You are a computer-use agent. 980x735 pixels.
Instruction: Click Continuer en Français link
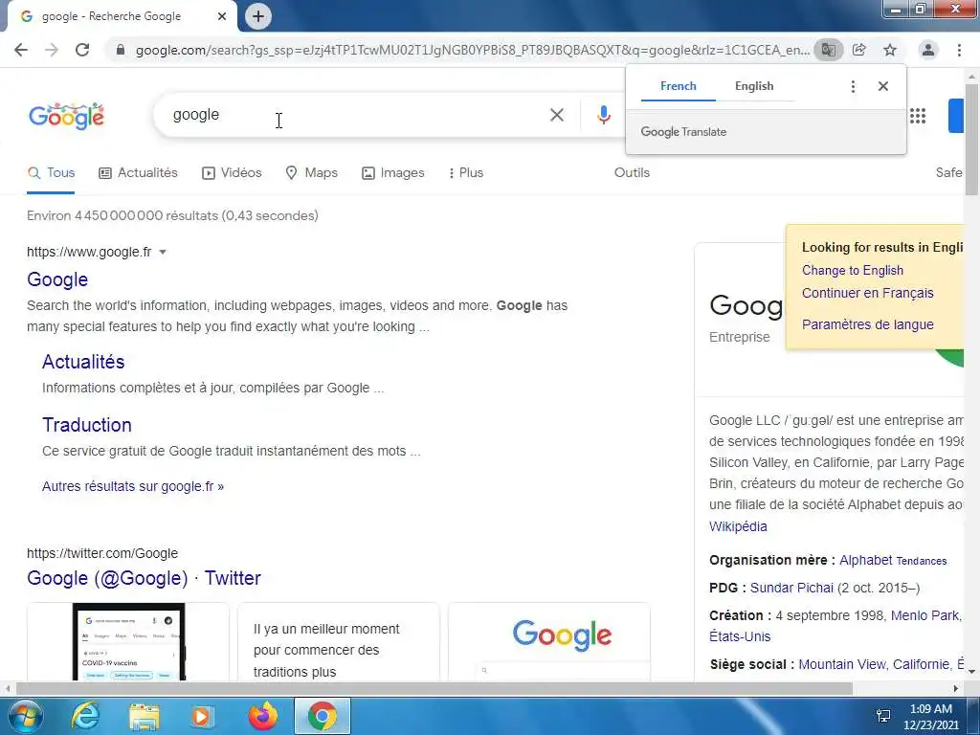(x=867, y=293)
